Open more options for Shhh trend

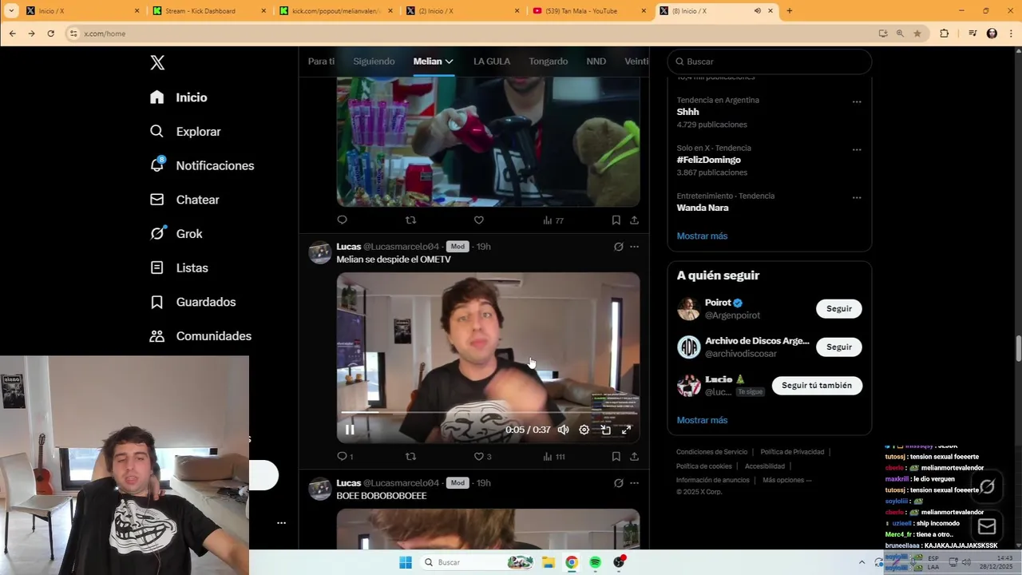(857, 101)
